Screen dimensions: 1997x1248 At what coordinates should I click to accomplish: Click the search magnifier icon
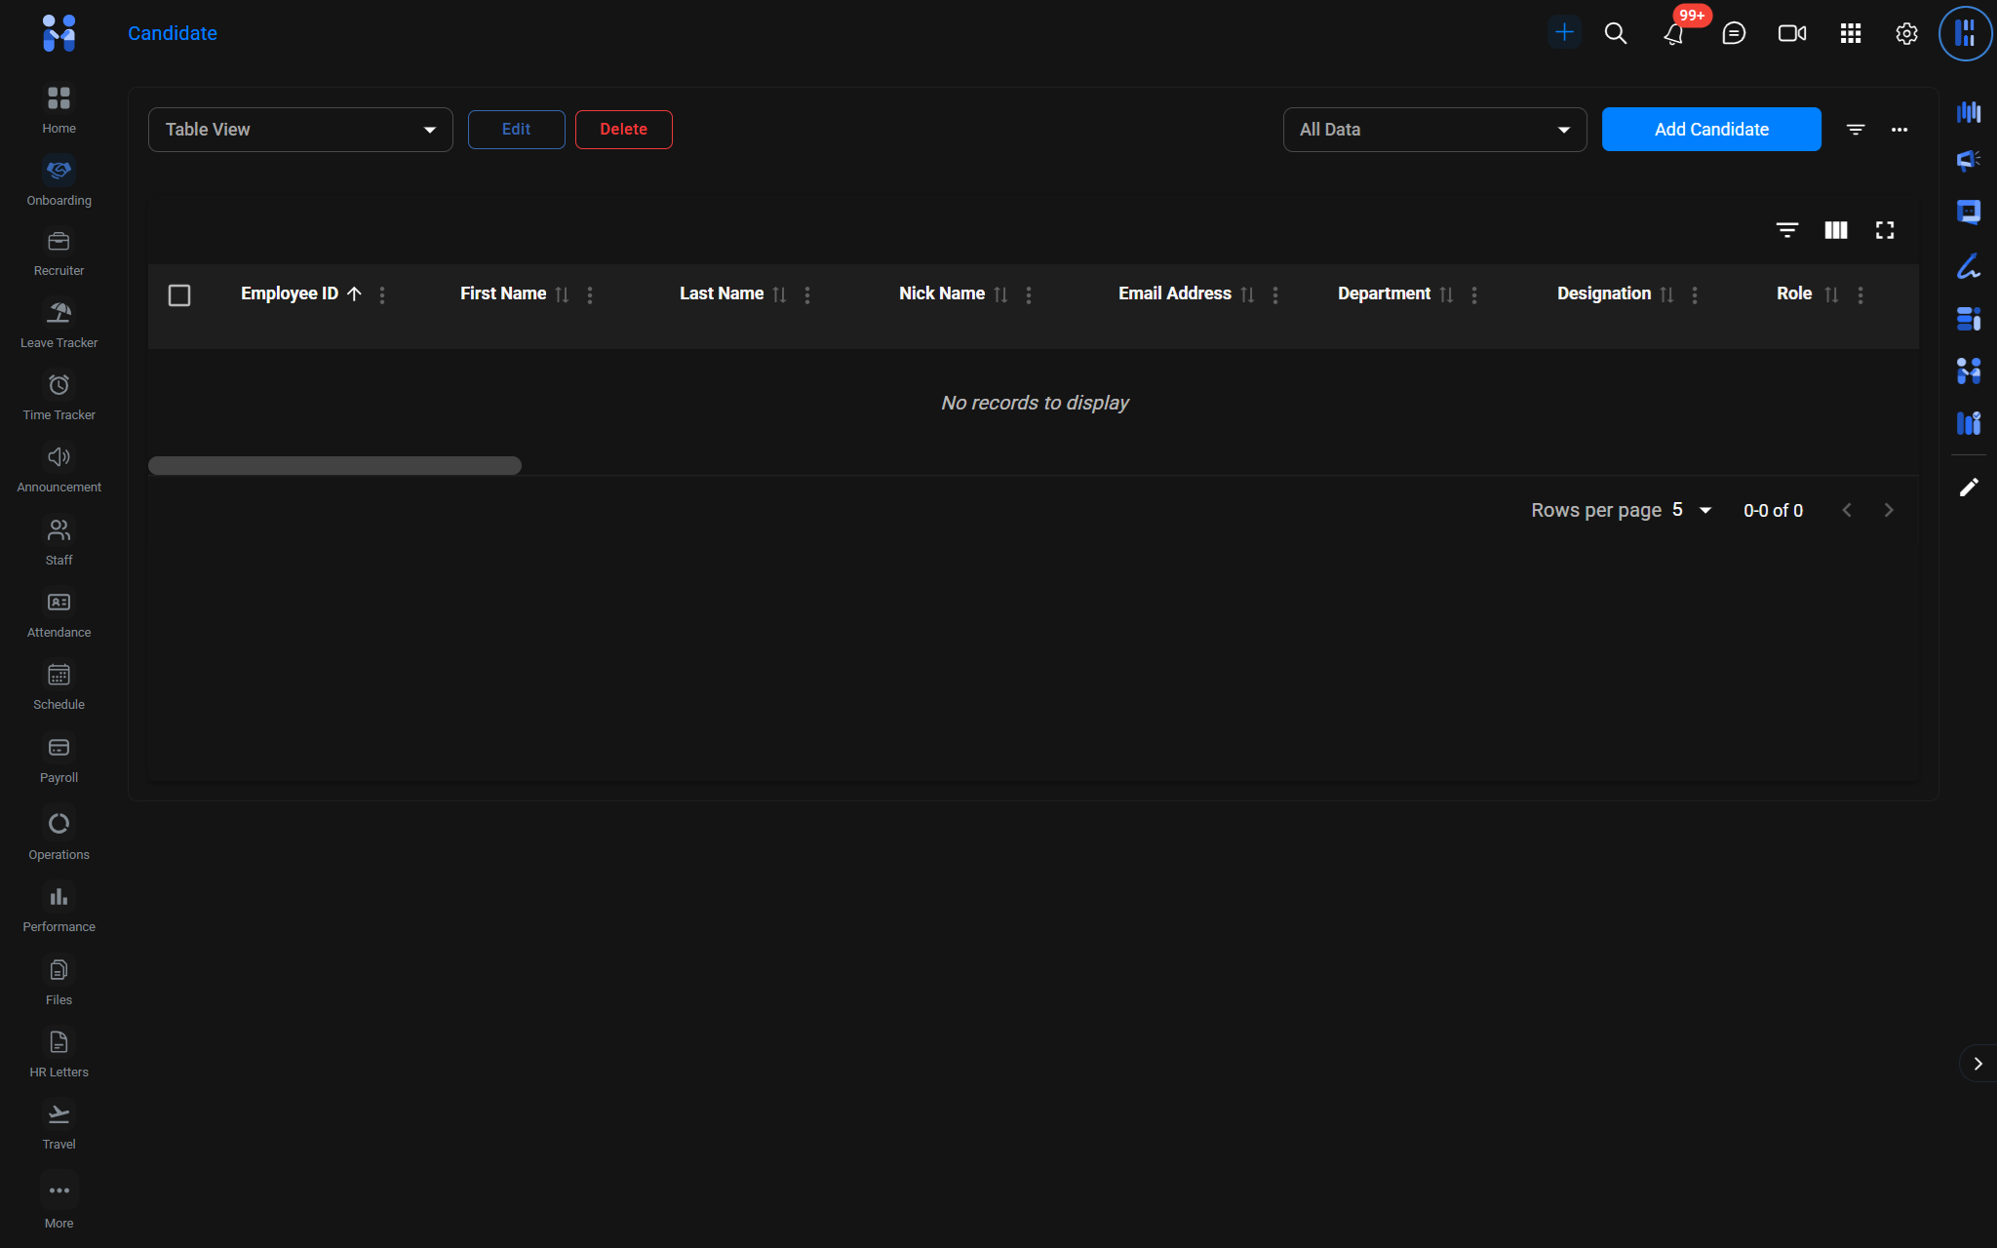[x=1616, y=33]
